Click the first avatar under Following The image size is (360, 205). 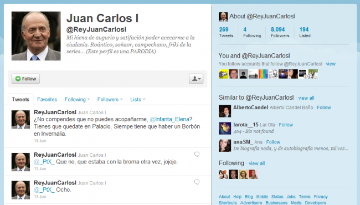[x=223, y=175]
